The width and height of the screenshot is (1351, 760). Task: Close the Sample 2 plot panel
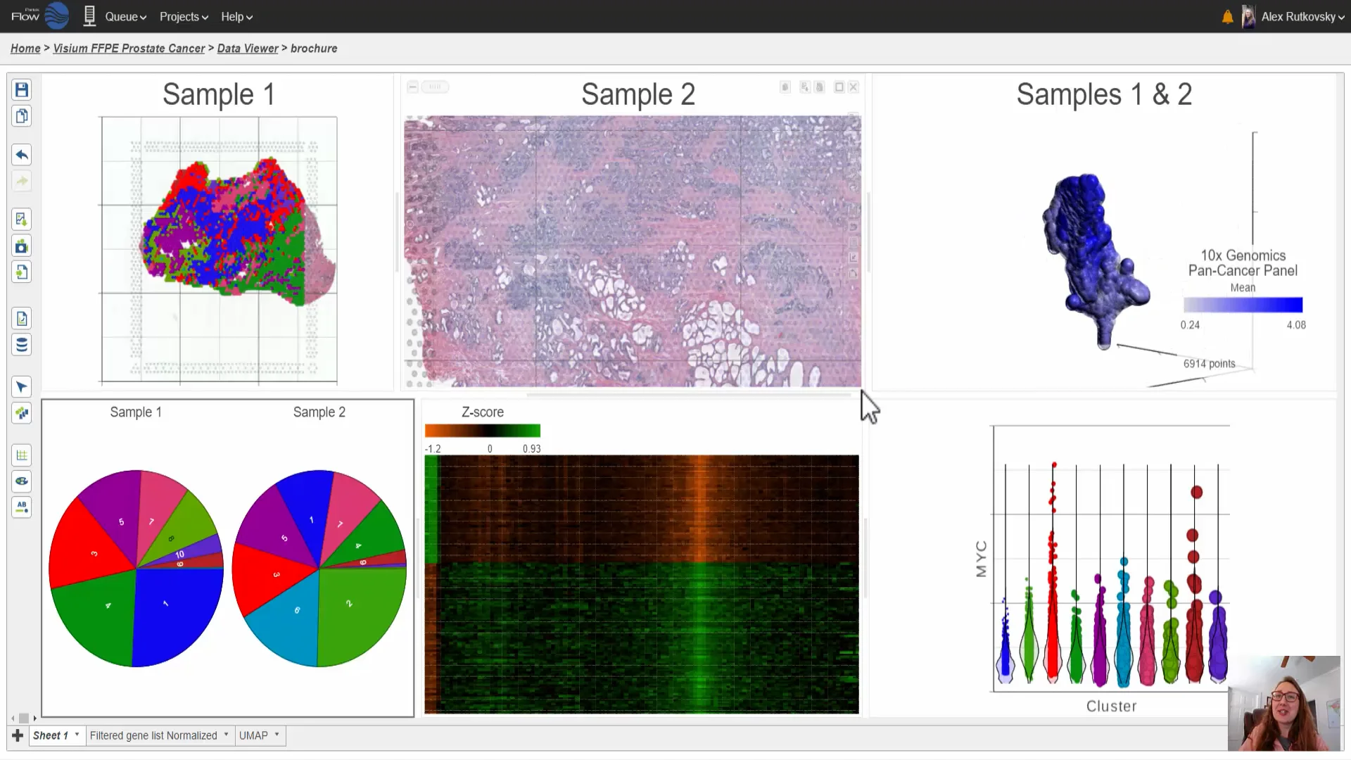pyautogui.click(x=854, y=87)
